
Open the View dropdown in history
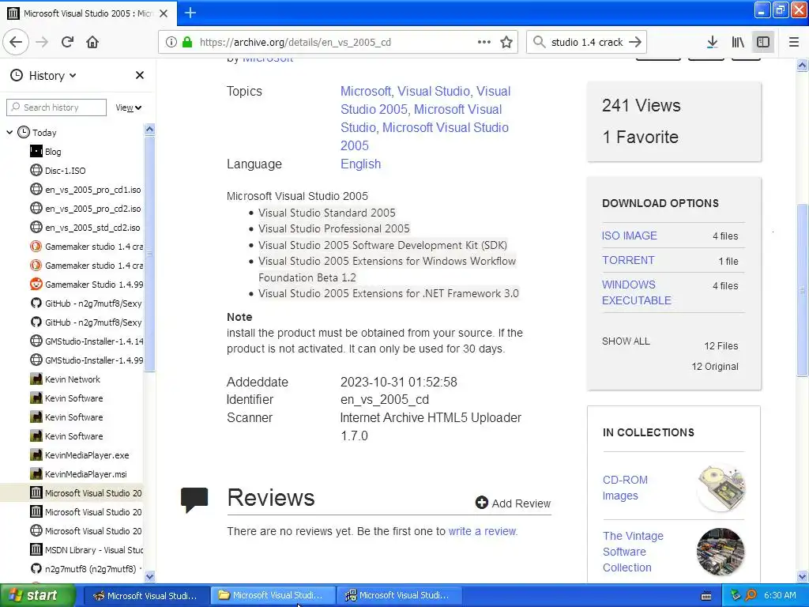click(128, 107)
